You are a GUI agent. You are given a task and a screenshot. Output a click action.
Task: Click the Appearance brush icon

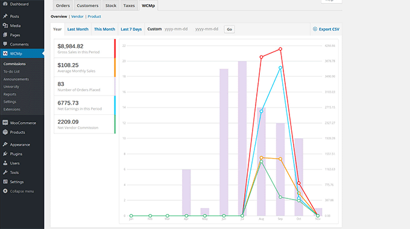click(x=5, y=144)
